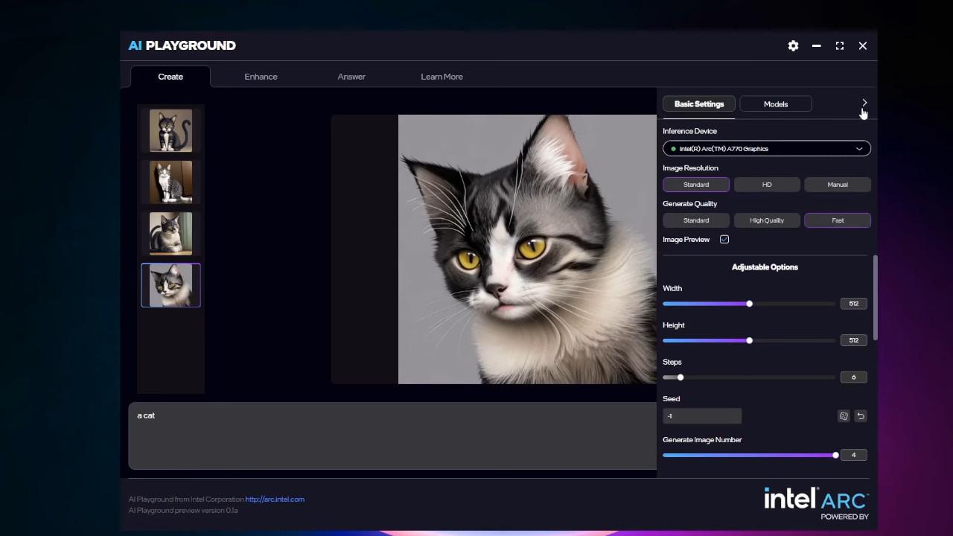Image resolution: width=953 pixels, height=536 pixels.
Task: Collapse settings panel with right chevron
Action: tap(864, 103)
